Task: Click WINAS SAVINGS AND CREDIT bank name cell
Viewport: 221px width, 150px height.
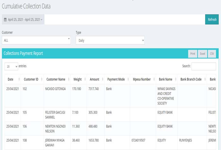Action: coord(167,96)
